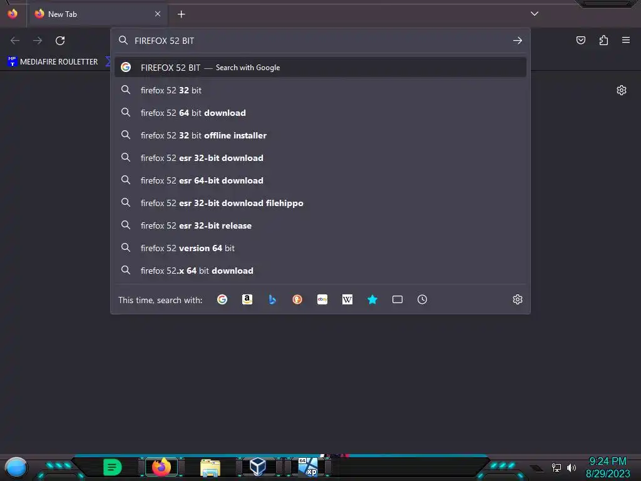Image resolution: width=641 pixels, height=481 pixels.
Task: Click the Firefox taskbar icon
Action: point(161,467)
